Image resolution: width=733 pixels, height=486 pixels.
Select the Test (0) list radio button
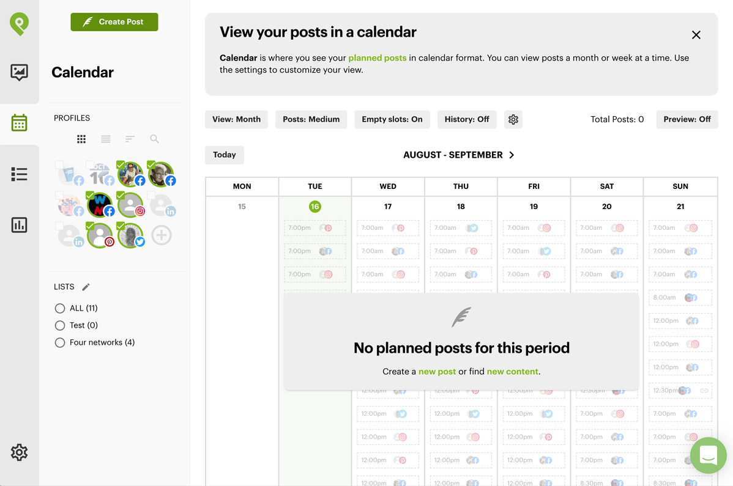point(60,325)
